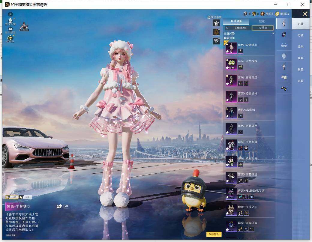The width and height of the screenshot is (312, 242).
Task: Expand the 主题 (32) section arrow
Action: pos(273,34)
